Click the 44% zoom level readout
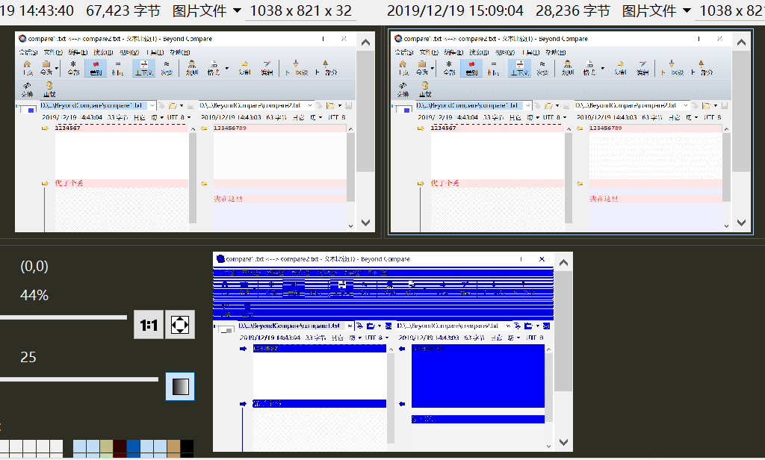Screen dimensions: 765x460 click(x=34, y=295)
